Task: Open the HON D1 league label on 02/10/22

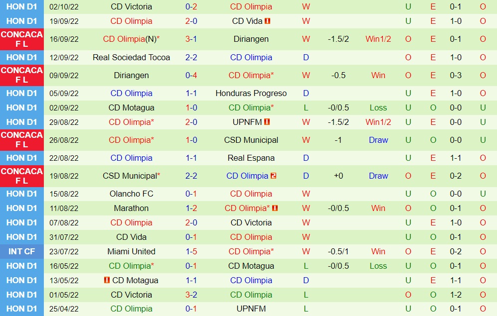Action: coord(22,7)
